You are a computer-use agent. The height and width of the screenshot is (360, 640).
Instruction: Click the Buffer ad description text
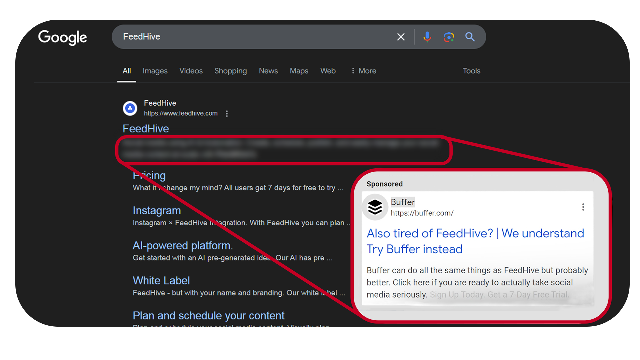(x=477, y=283)
